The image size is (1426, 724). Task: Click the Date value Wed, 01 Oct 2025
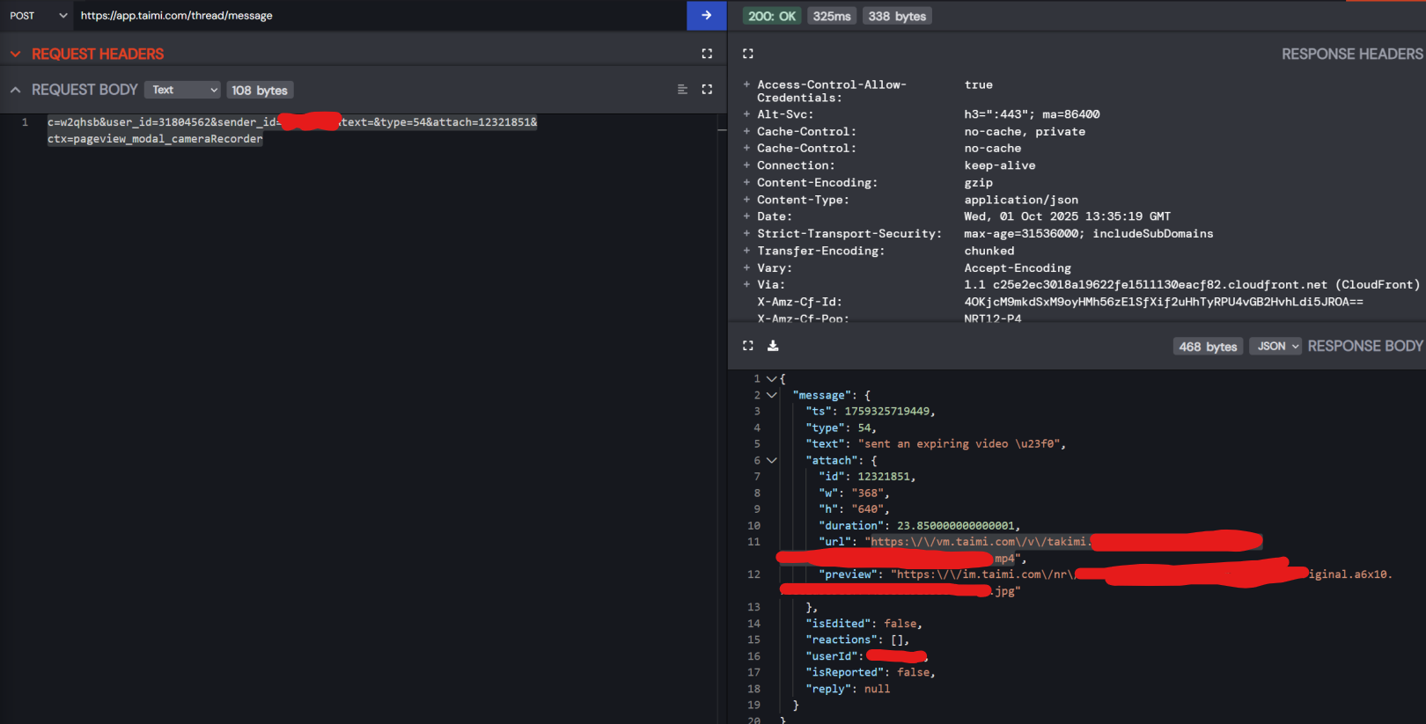tap(1067, 216)
